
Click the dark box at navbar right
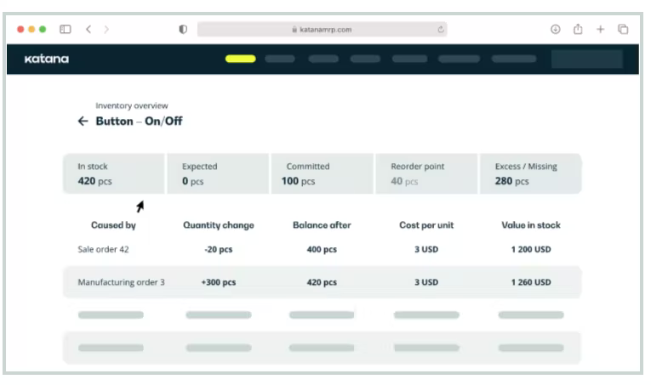point(587,59)
